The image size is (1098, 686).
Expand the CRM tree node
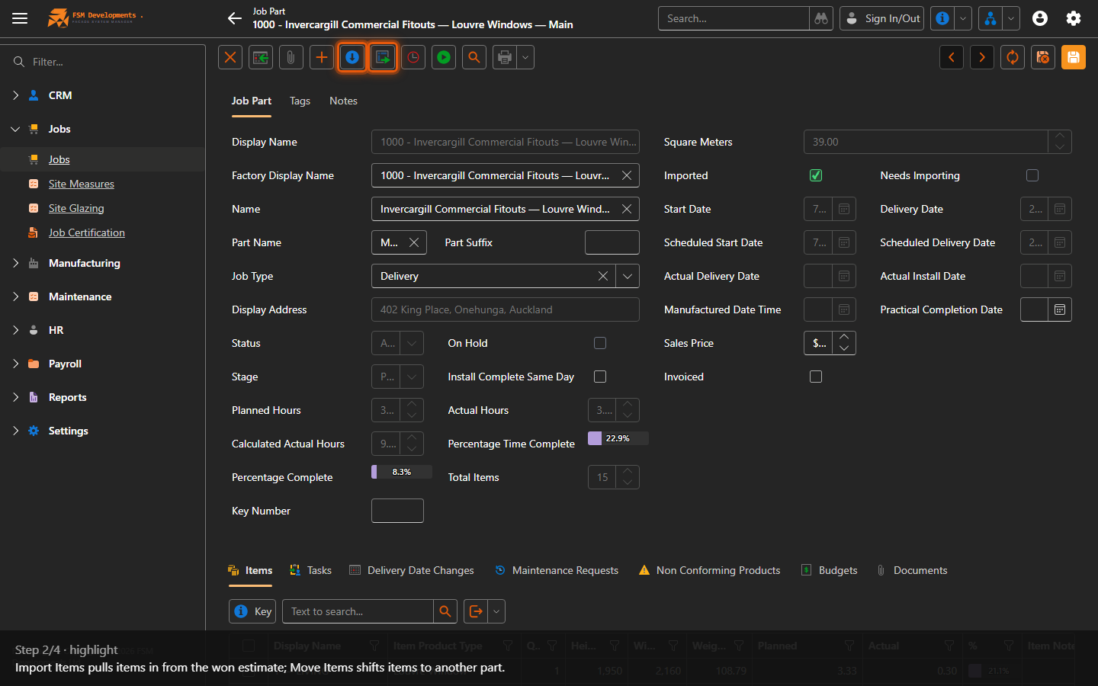[x=15, y=95]
